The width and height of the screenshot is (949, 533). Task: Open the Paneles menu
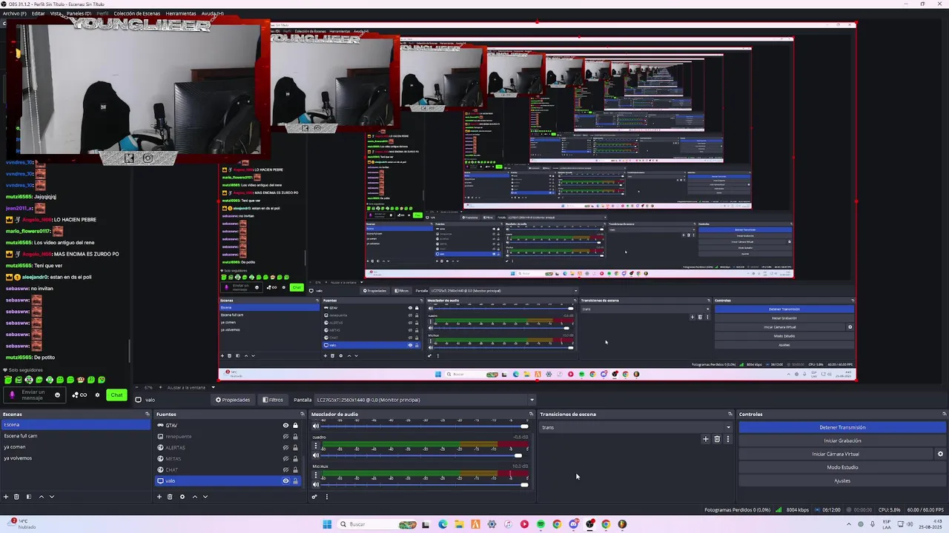pyautogui.click(x=79, y=13)
